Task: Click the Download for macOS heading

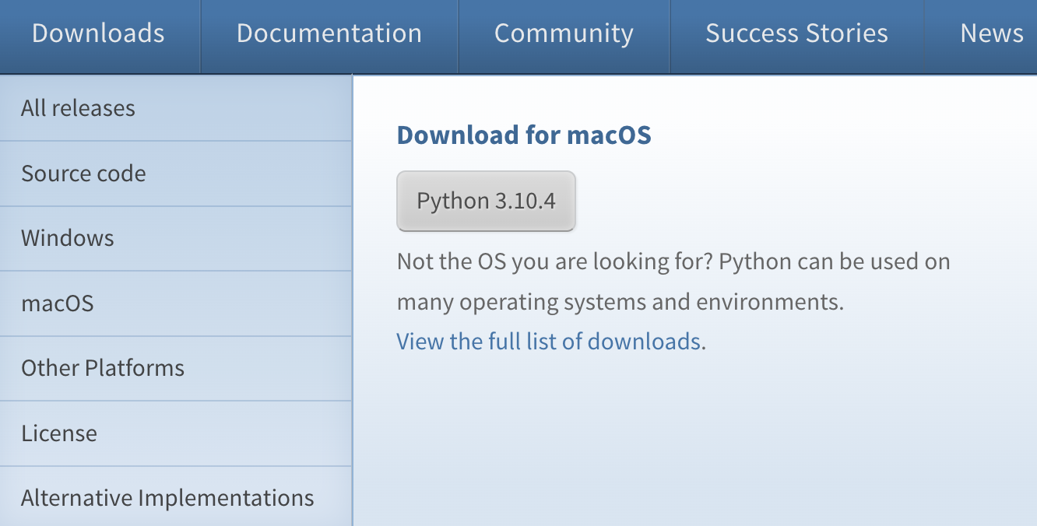Action: tap(524, 135)
